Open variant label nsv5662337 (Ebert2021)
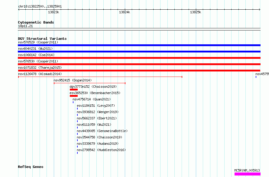 (97, 118)
